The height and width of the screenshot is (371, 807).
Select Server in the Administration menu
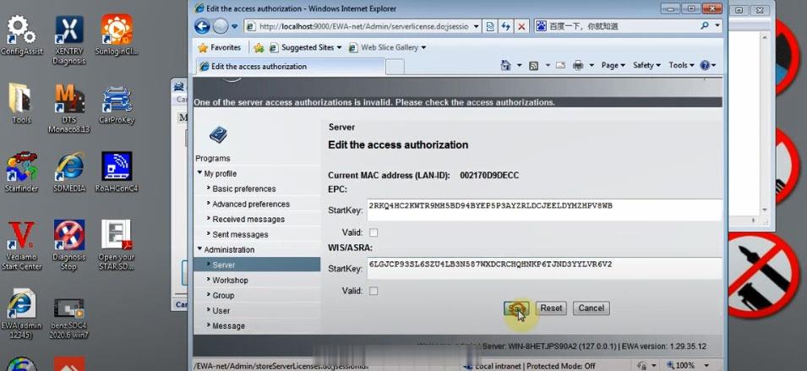(258, 265)
